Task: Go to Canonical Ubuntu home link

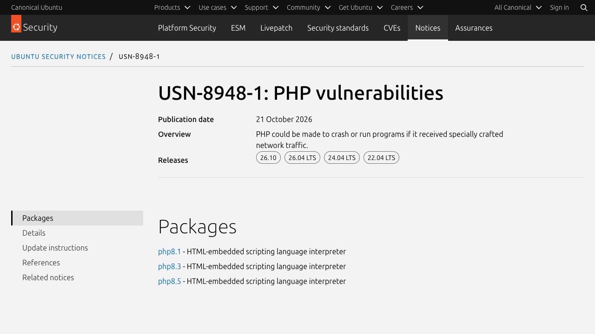Action: (37, 7)
